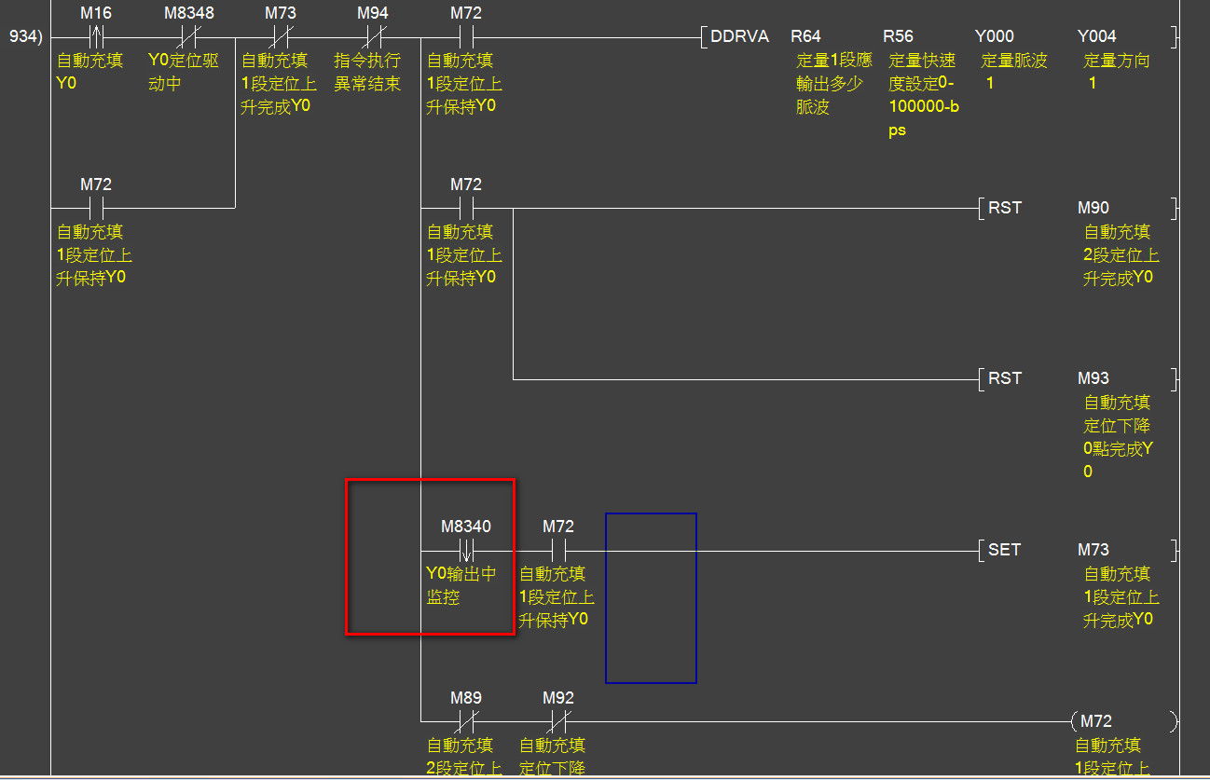Select the M72 output coil
The height and width of the screenshot is (780, 1210).
pyautogui.click(x=1123, y=721)
